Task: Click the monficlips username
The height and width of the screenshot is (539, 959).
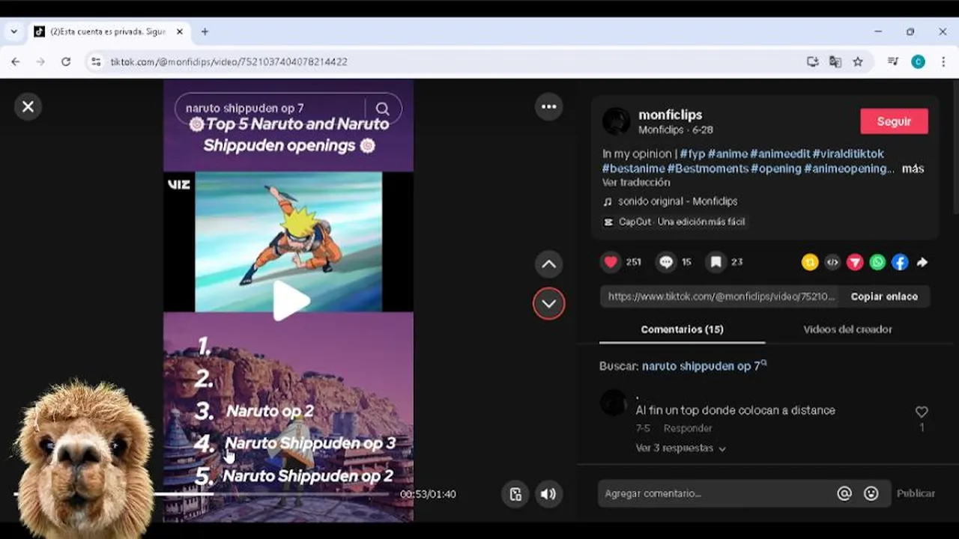Action: (670, 115)
